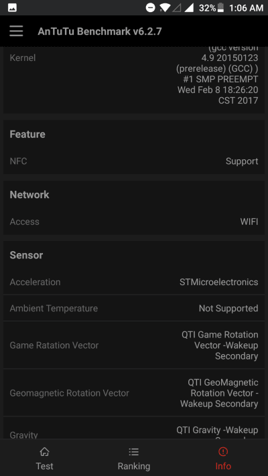Select the NFC Support row
The width and height of the screenshot is (268, 476).
[x=134, y=161]
